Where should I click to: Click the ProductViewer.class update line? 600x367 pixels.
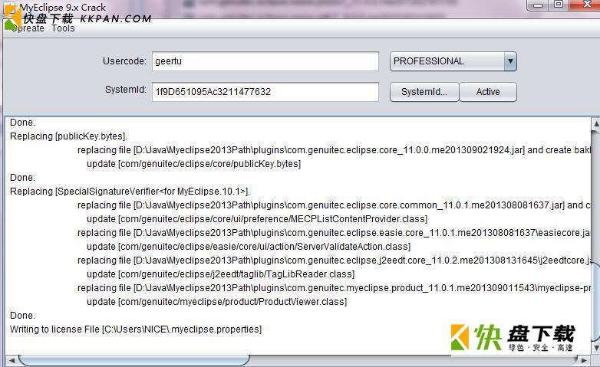coord(216,302)
